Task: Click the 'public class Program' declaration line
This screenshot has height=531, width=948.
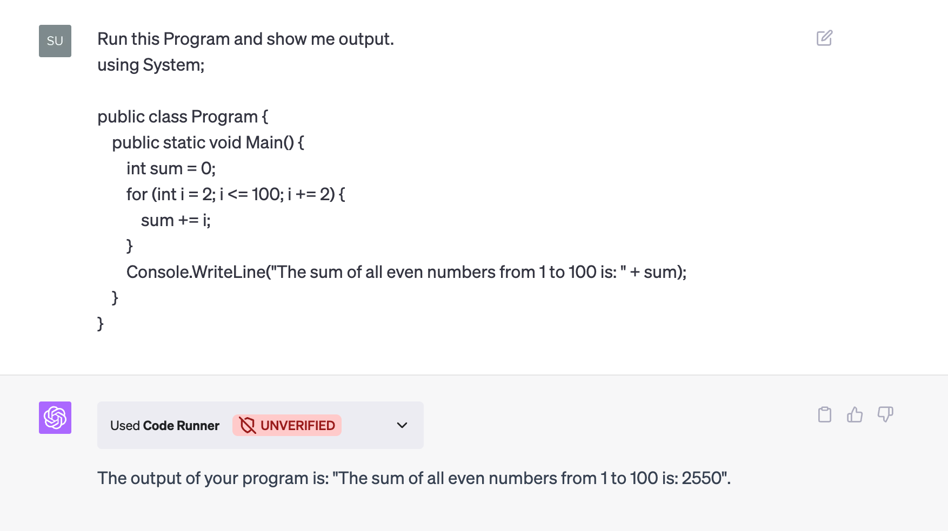Action: click(182, 116)
